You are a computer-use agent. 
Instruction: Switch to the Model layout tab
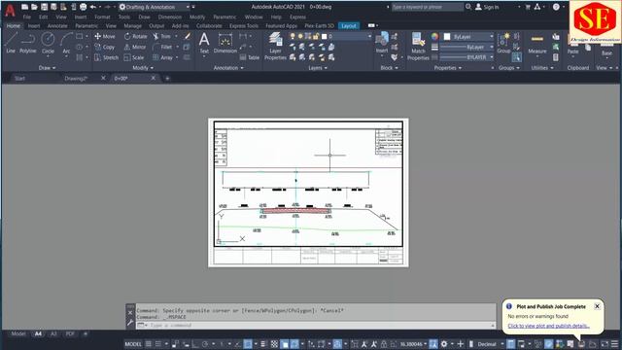coord(17,333)
